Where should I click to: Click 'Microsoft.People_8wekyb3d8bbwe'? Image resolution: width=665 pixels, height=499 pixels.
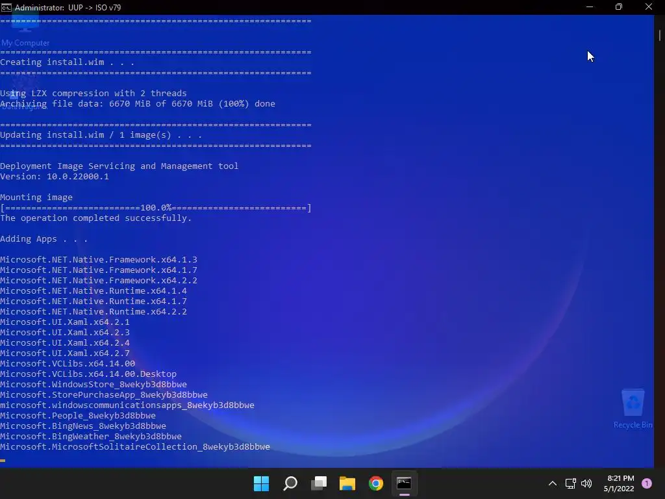[x=78, y=416]
